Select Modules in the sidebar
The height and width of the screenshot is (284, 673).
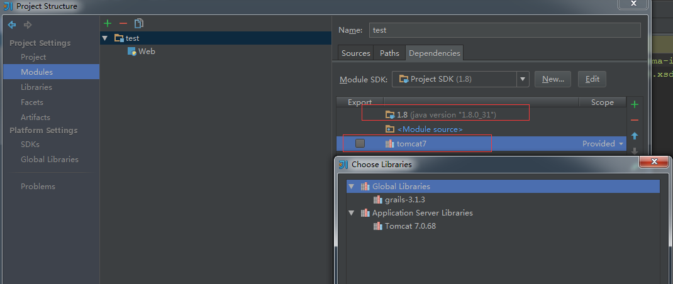(52, 72)
